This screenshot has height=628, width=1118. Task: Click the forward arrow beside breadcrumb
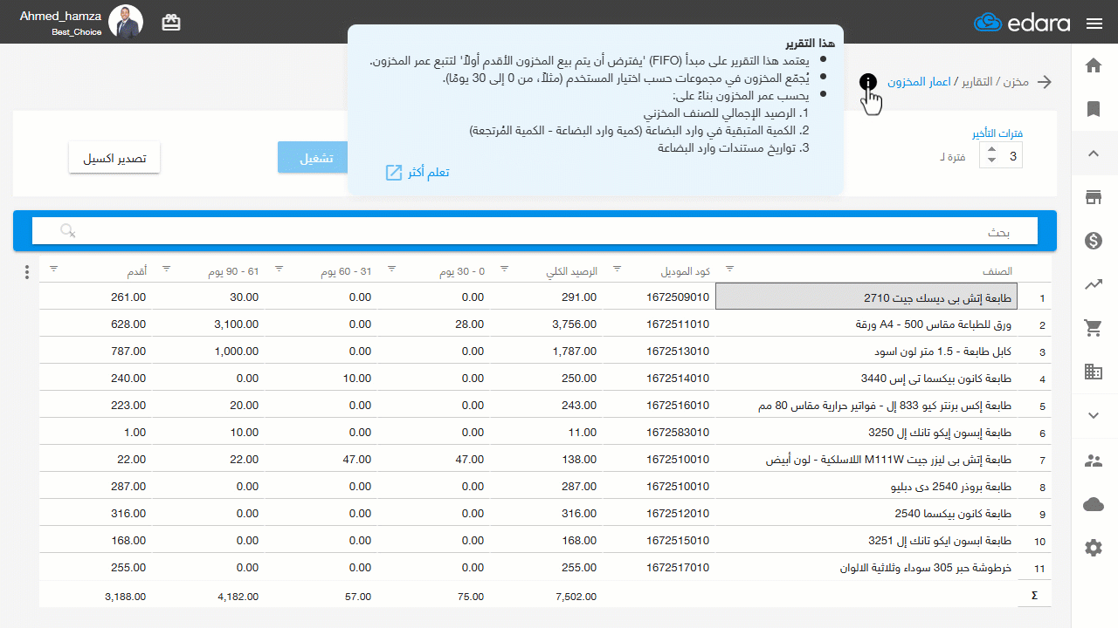pyautogui.click(x=1044, y=82)
